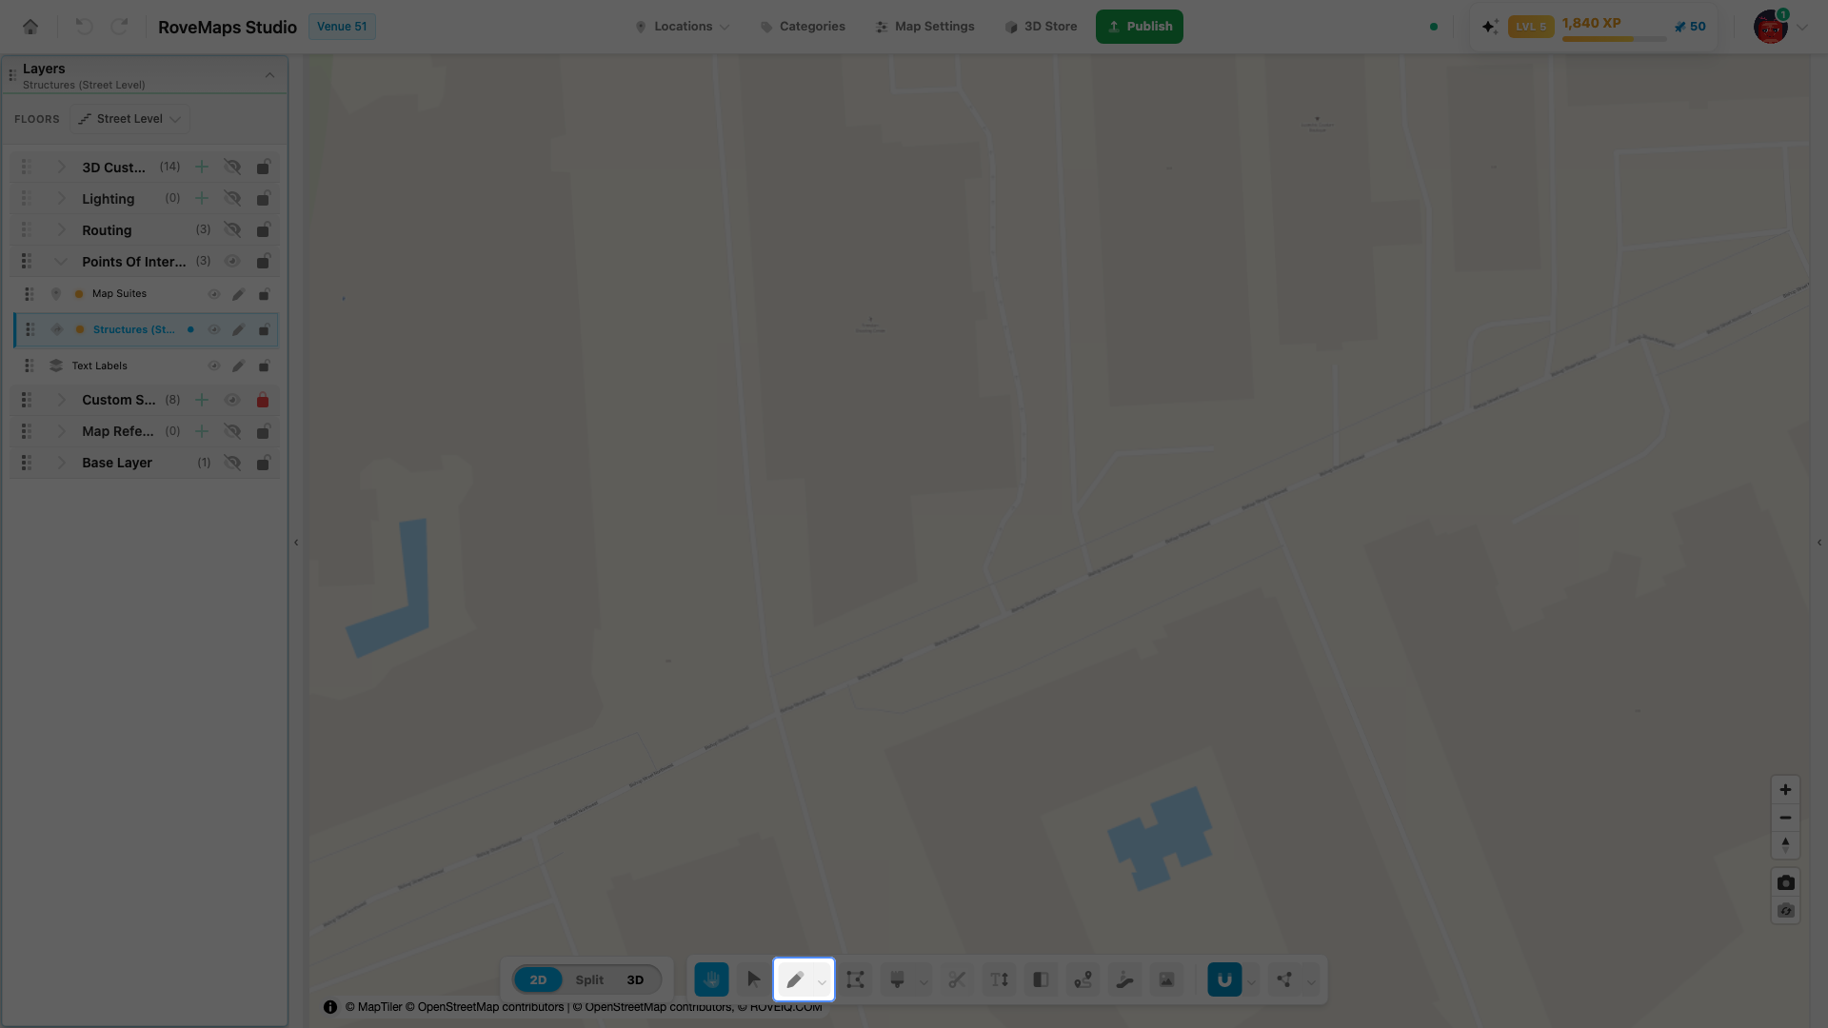Open Map Settings
Viewport: 1828px width, 1028px height.
924,27
